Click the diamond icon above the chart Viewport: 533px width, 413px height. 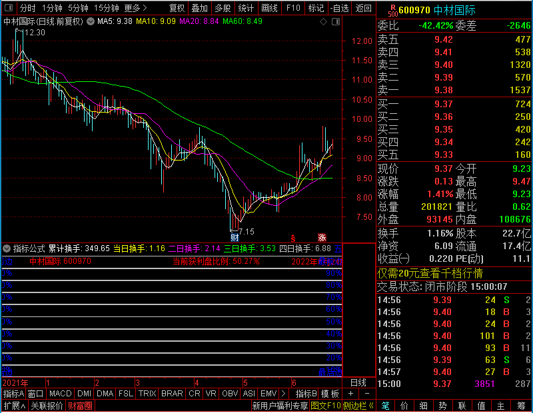click(x=323, y=22)
